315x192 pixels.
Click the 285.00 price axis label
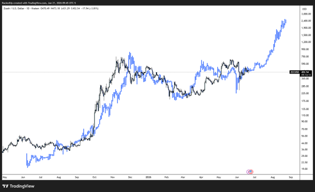305,86
